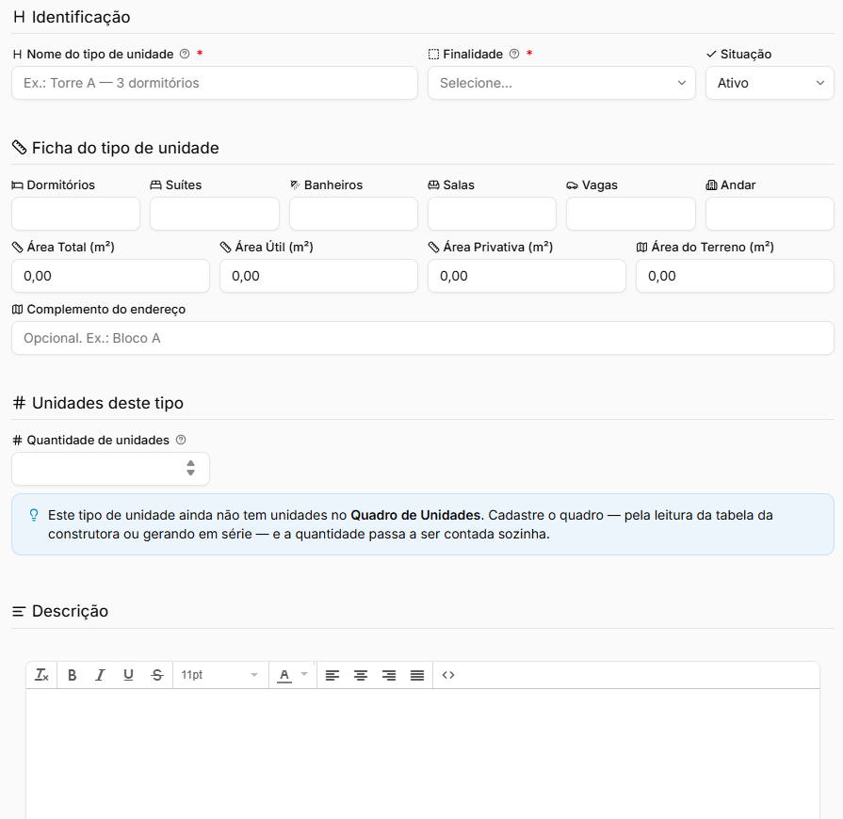Click the Complemento do endereço field
843x819 pixels.
[x=423, y=338]
